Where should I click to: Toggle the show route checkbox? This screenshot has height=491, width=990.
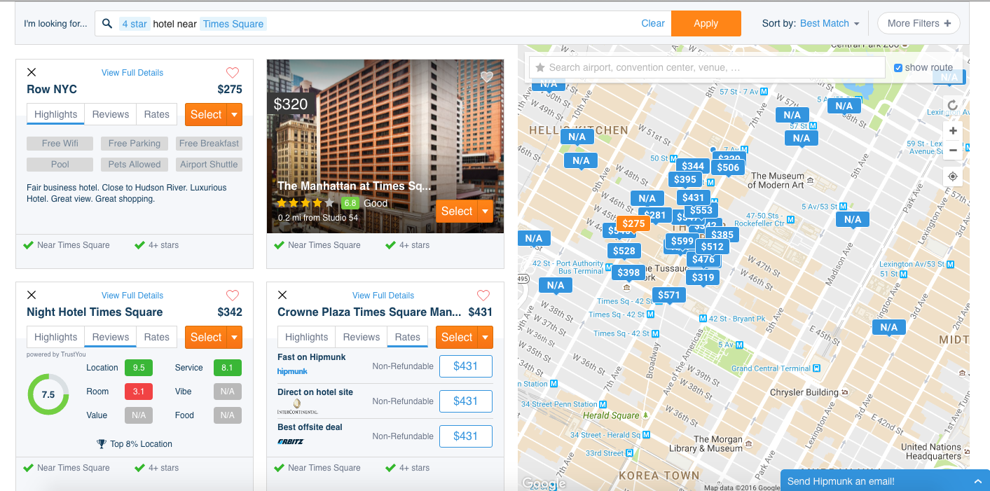[898, 68]
